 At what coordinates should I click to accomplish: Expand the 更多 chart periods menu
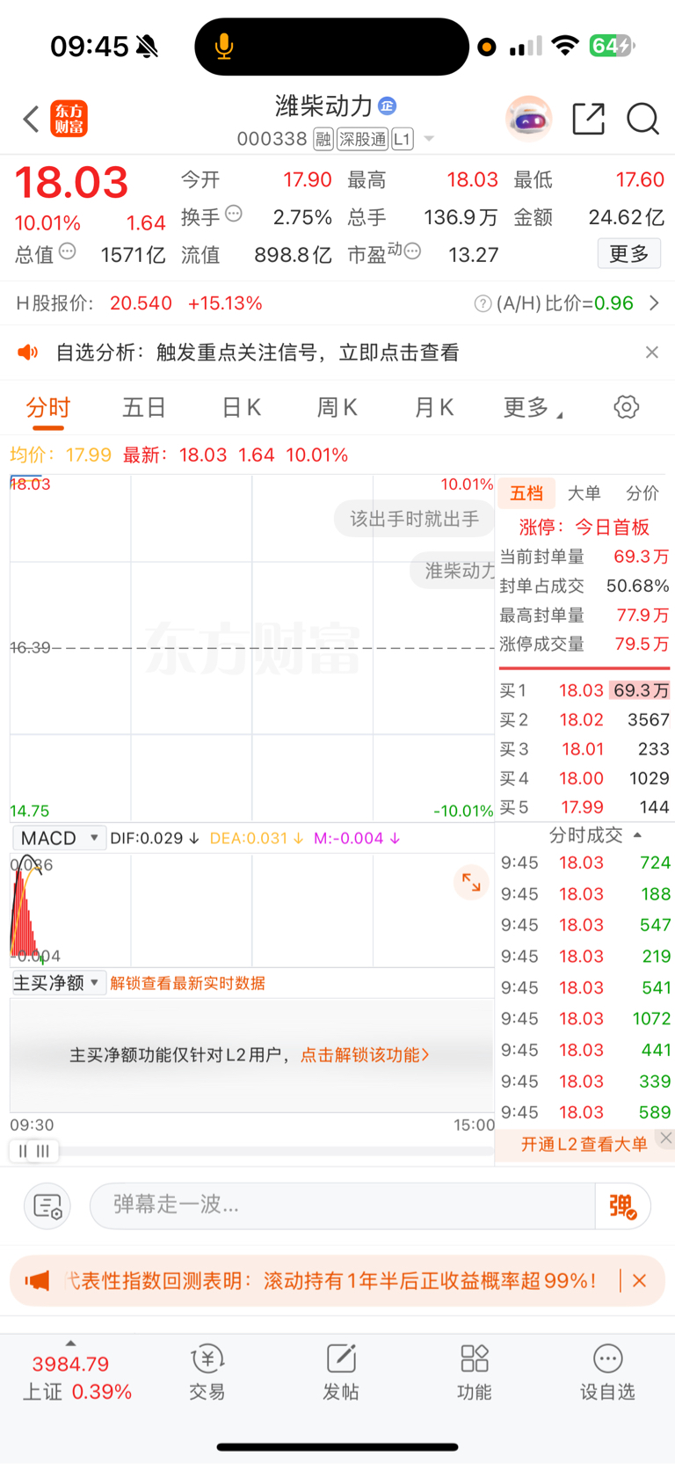point(533,408)
